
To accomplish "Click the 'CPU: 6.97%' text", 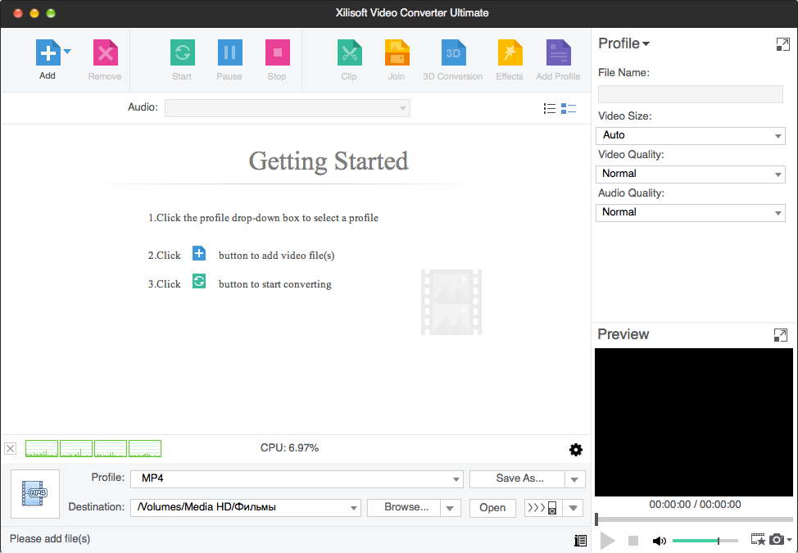I will point(289,447).
